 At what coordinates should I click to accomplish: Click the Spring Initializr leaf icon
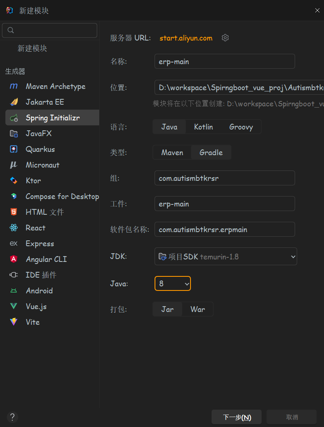tap(14, 118)
